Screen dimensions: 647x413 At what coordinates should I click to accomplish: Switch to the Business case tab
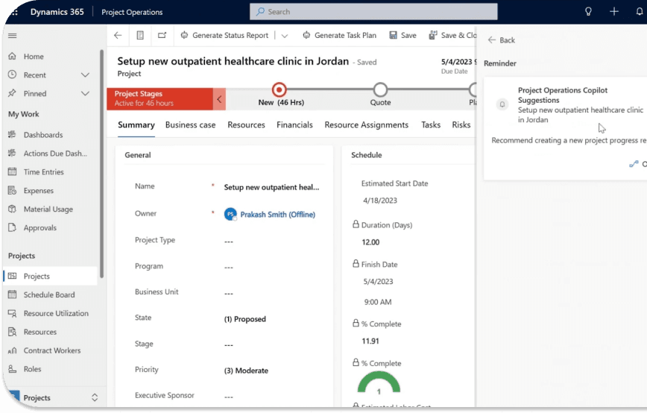190,124
